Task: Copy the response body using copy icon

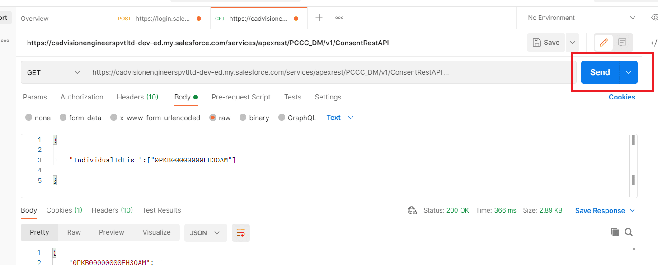Action: [615, 231]
